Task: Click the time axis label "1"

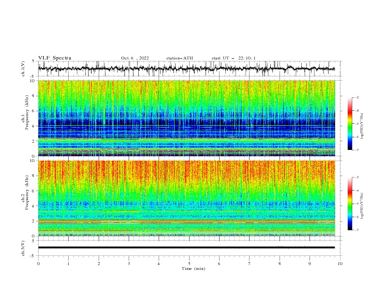Action: (x=68, y=264)
